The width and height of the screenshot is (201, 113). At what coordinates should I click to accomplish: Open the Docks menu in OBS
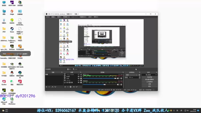tap(66, 17)
